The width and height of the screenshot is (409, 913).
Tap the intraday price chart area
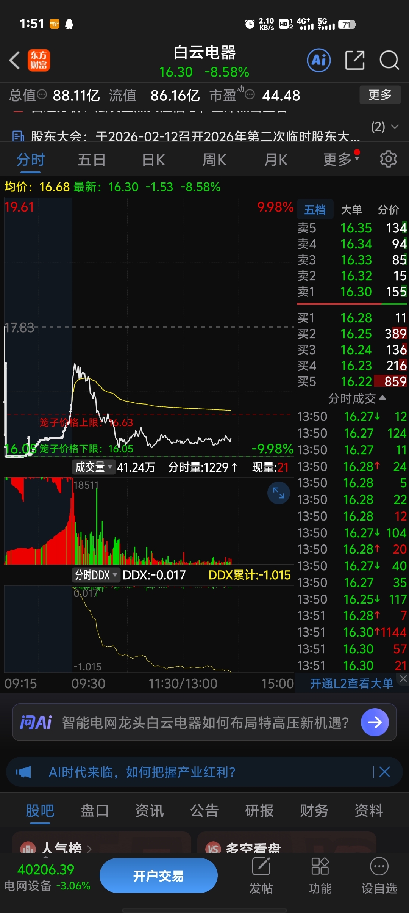[x=149, y=327]
